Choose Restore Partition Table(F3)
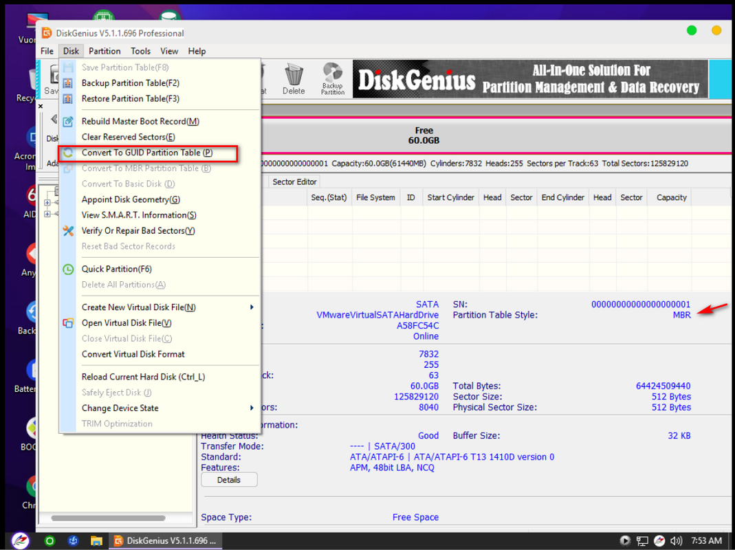Viewport: 735px width, 550px height. point(131,98)
